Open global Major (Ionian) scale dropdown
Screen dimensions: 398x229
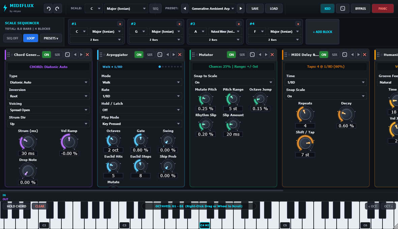pyautogui.click(x=126, y=9)
